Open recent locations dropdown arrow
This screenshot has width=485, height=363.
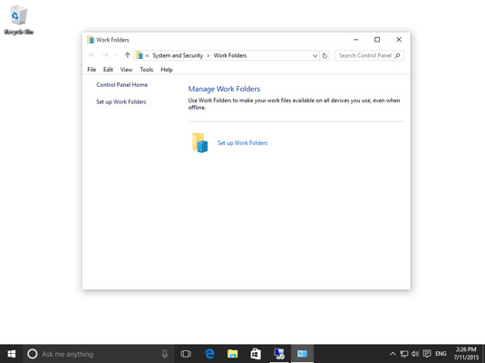(117, 55)
